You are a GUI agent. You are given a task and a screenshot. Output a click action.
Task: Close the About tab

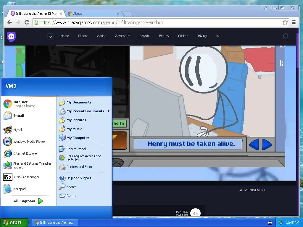point(118,14)
